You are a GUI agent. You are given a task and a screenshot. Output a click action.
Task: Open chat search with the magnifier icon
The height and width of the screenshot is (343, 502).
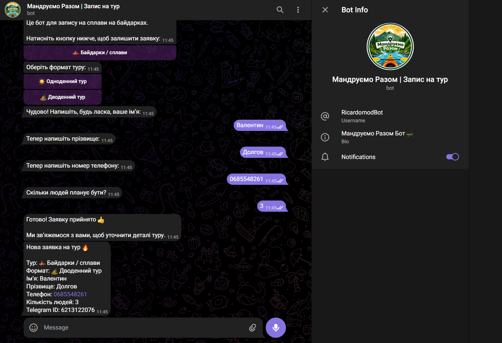[280, 10]
